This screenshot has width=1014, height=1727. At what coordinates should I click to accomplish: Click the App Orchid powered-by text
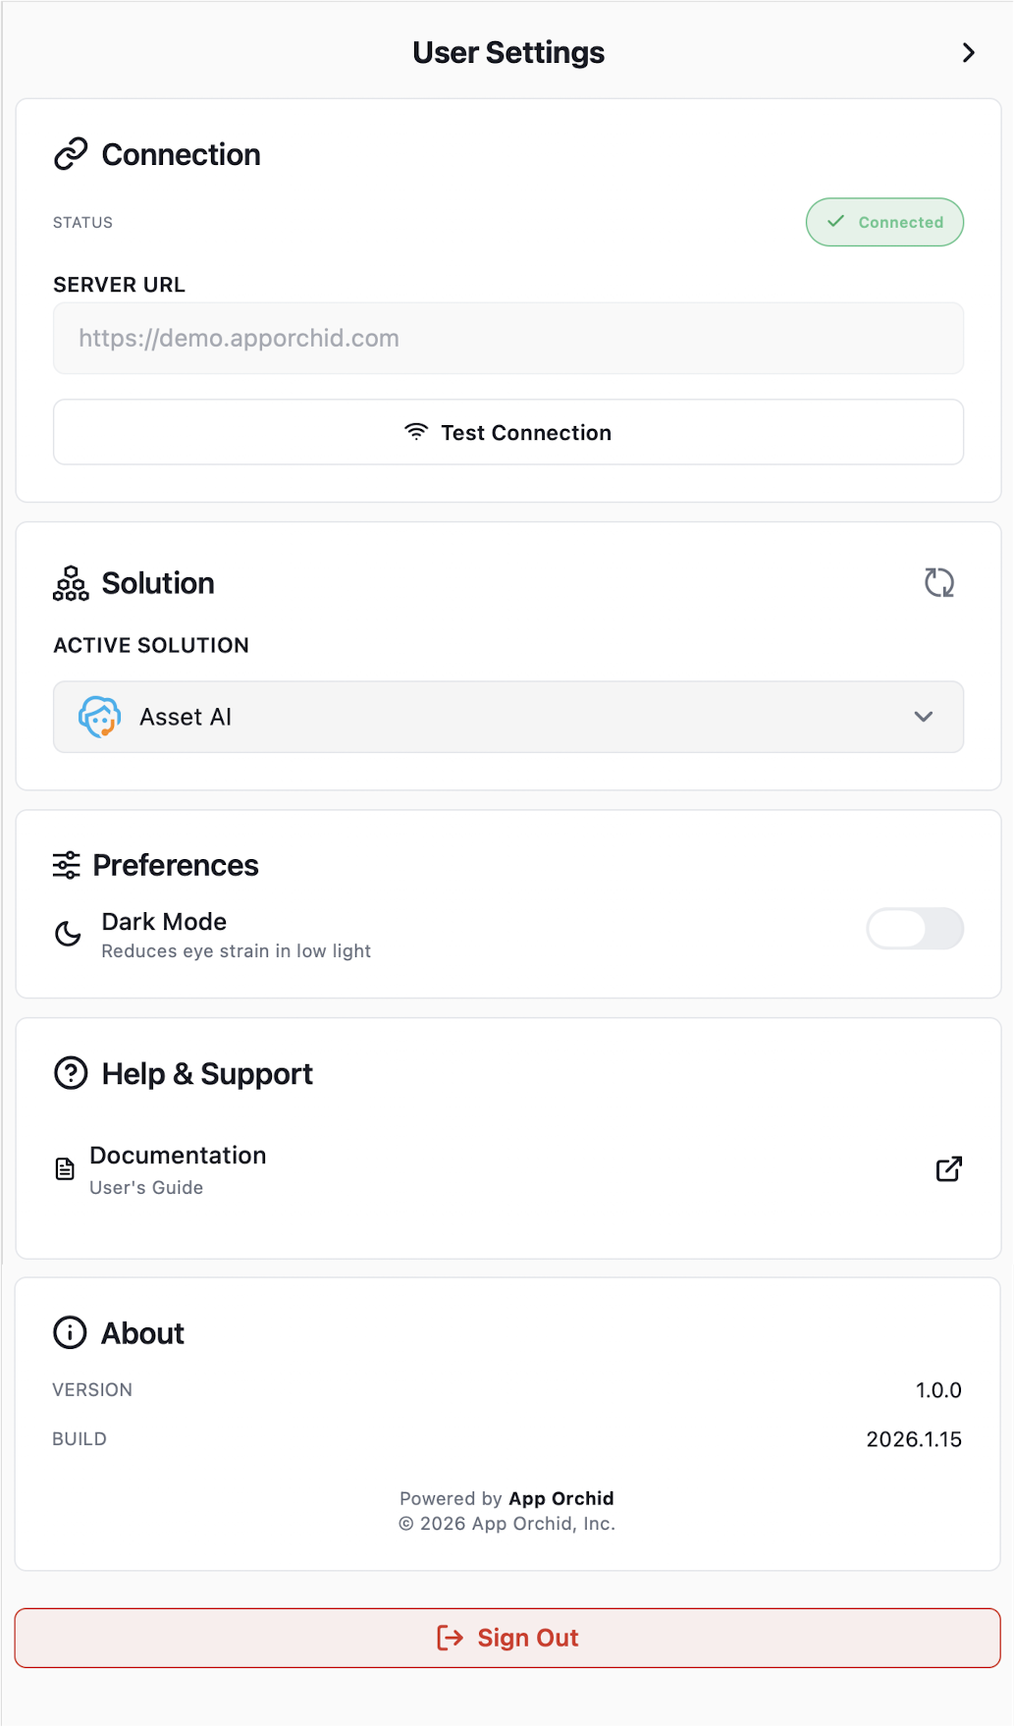[560, 1498]
